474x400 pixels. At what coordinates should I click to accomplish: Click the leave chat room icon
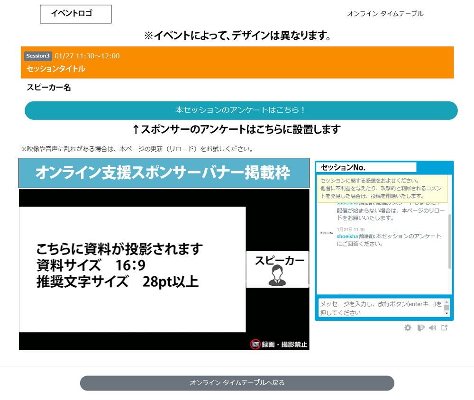point(421,327)
